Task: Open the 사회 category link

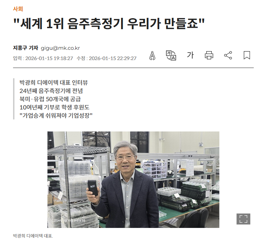Action: pyautogui.click(x=18, y=9)
